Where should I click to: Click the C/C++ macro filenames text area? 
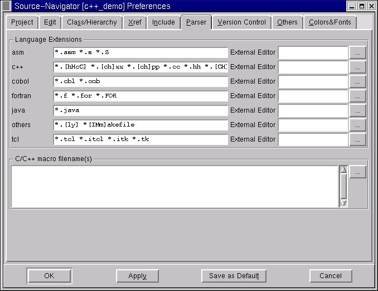click(175, 186)
